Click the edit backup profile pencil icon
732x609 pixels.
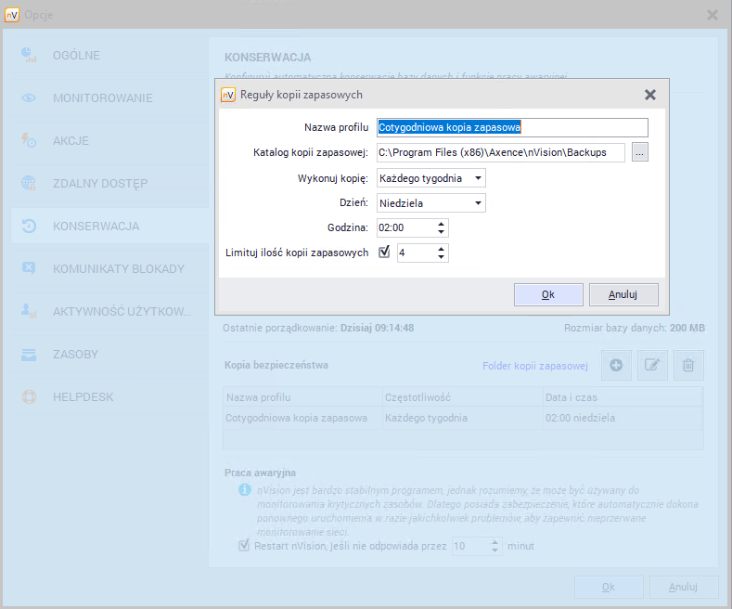(652, 366)
